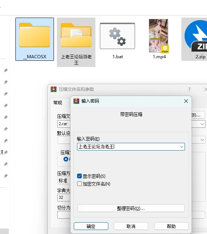
Task: Expand the password field dropdown arrow
Action: pyautogui.click(x=182, y=147)
